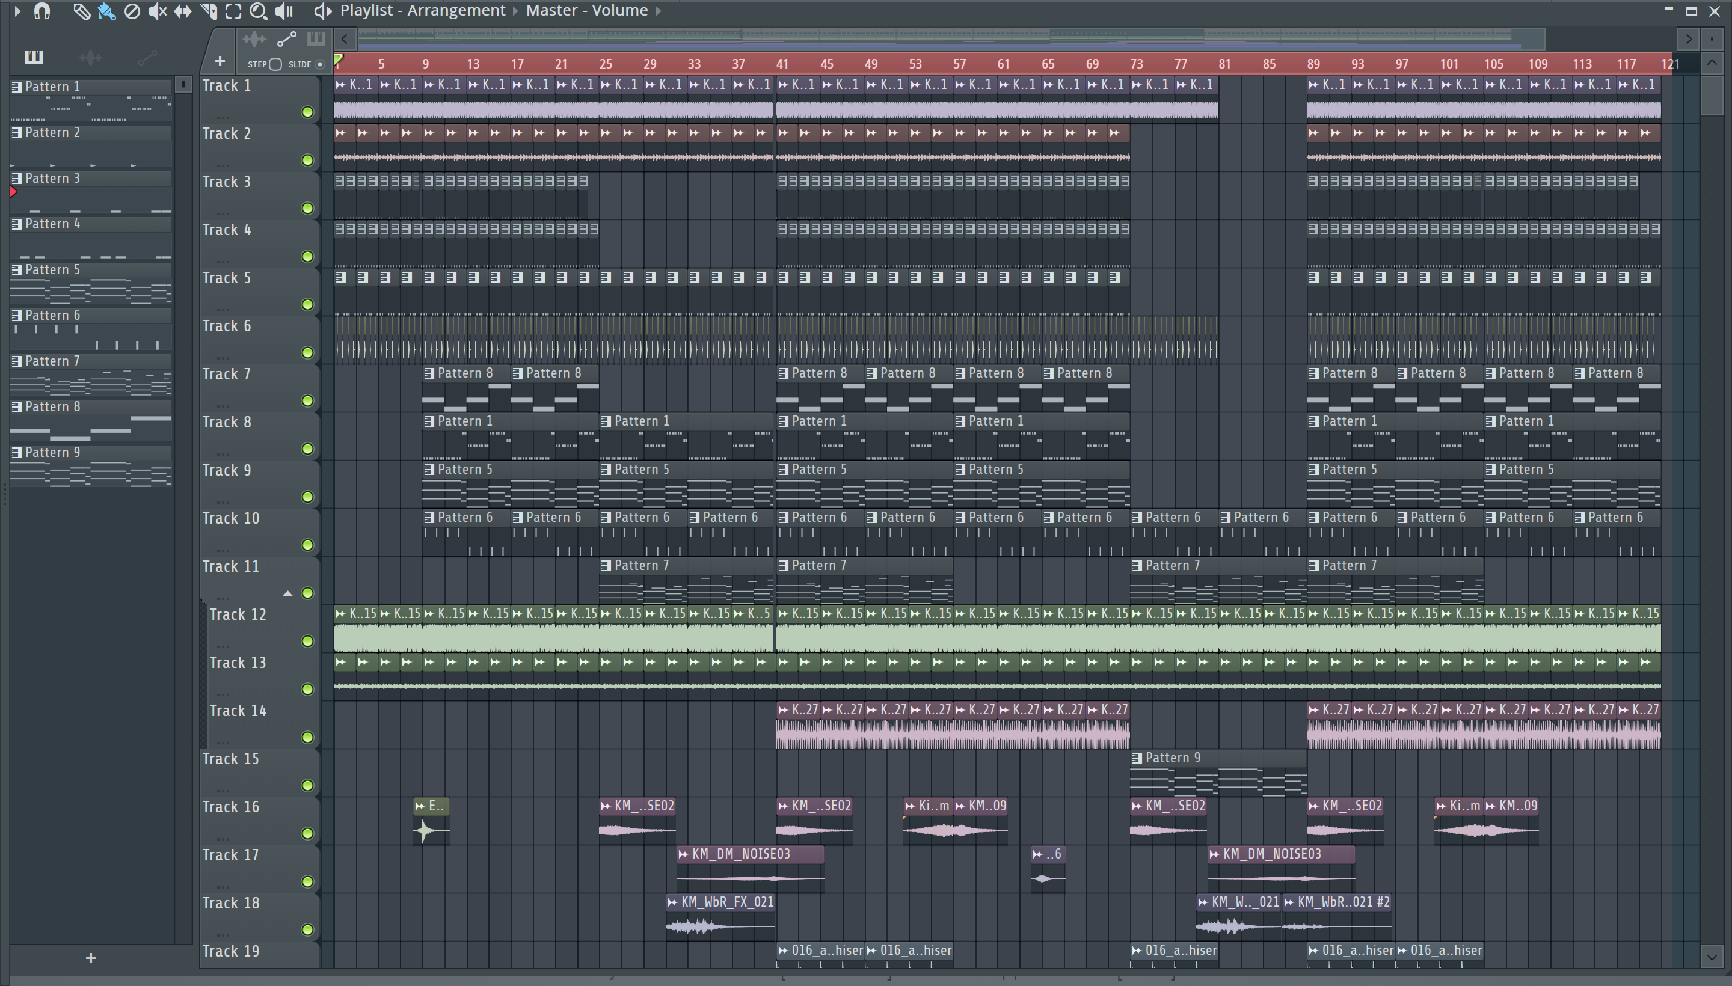This screenshot has width=1732, height=986.
Task: Click Pattern 5 icon in picker
Action: tap(17, 269)
